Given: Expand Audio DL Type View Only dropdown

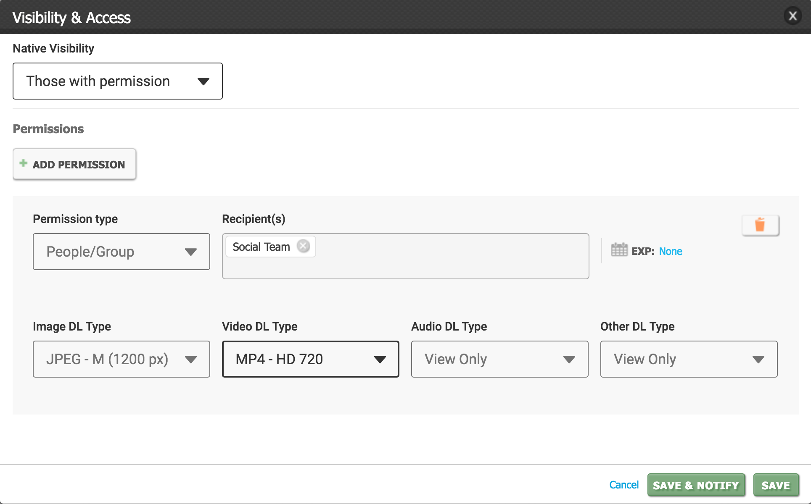Looking at the screenshot, I should 499,359.
